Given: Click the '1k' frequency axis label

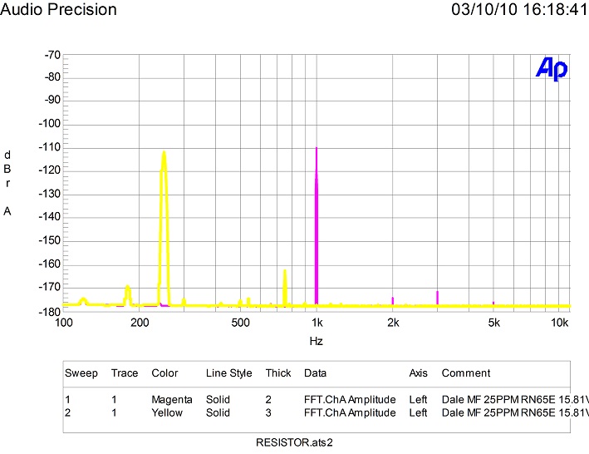Looking at the screenshot, I should [x=317, y=323].
